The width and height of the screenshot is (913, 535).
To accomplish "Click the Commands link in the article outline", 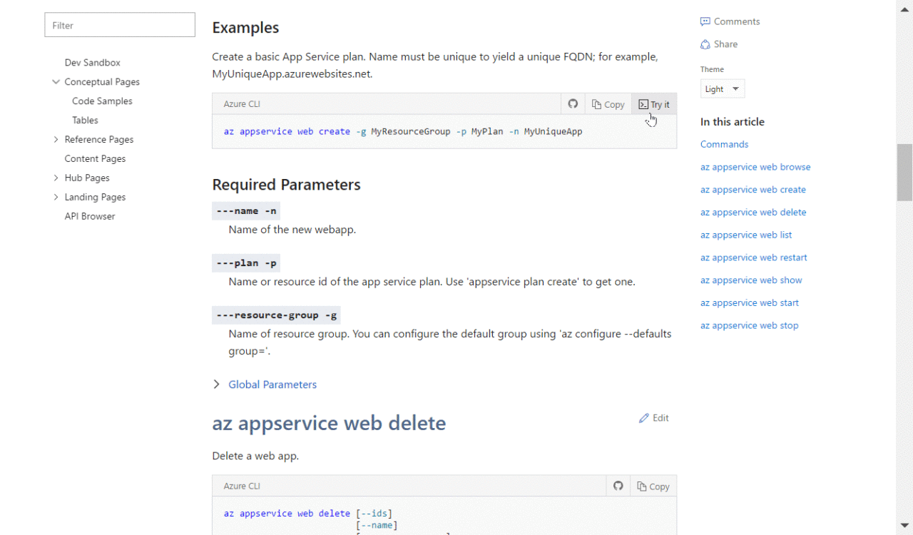I will [x=724, y=144].
